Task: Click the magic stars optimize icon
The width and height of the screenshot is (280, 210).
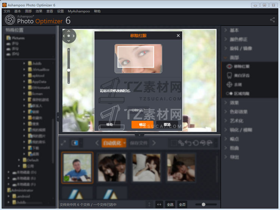Action: click(x=181, y=143)
